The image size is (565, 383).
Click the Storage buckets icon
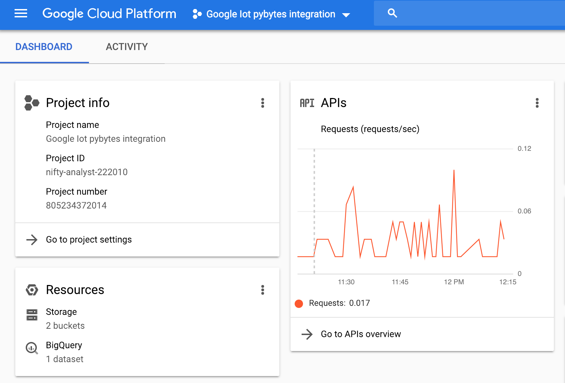[32, 315]
